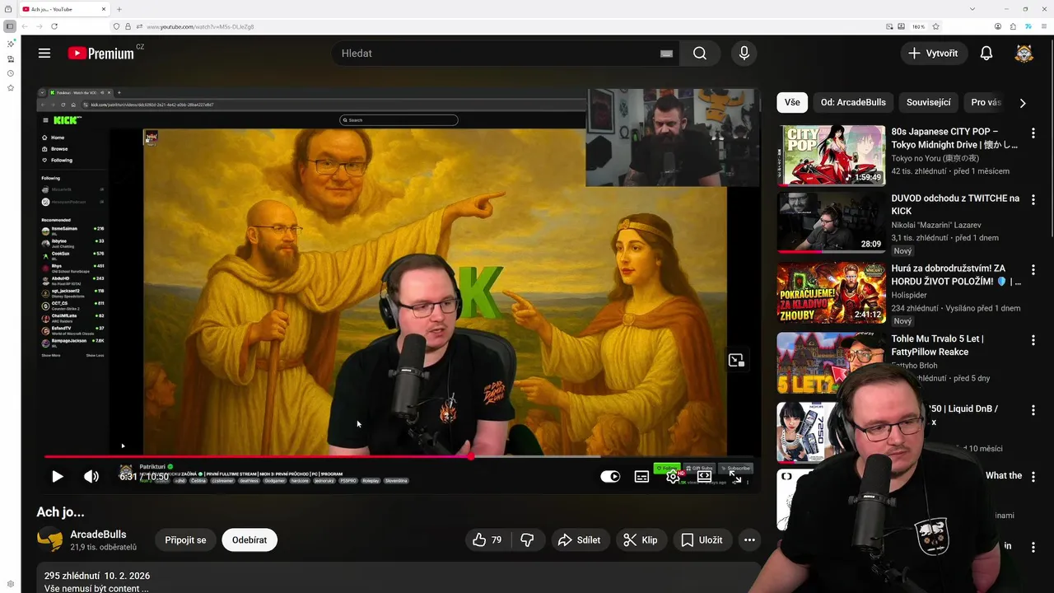The height and width of the screenshot is (593, 1054).
Task: Open DUVOD odchodu z TWITCHE video title
Action: [x=955, y=204]
